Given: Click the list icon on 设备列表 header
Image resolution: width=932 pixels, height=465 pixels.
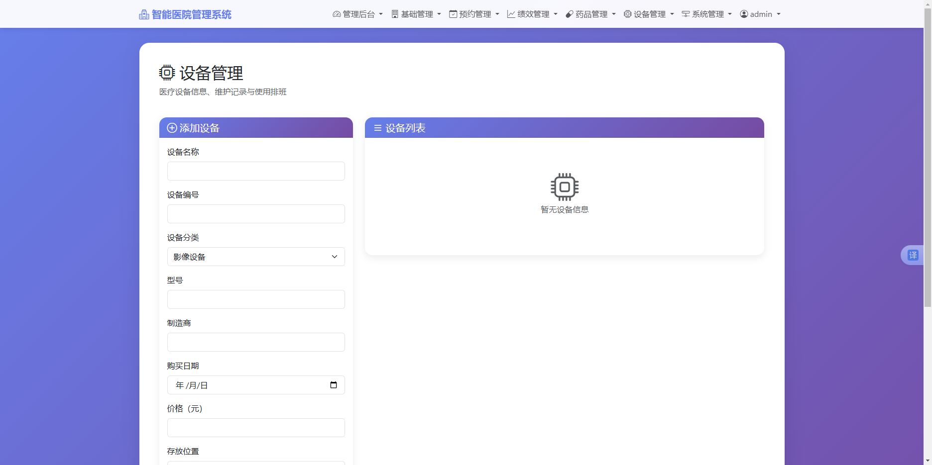Looking at the screenshot, I should [x=377, y=128].
